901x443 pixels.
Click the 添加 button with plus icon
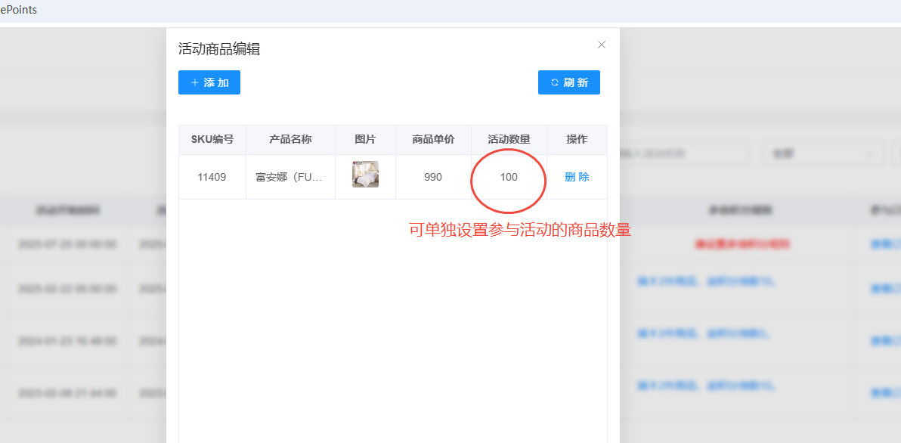[209, 82]
